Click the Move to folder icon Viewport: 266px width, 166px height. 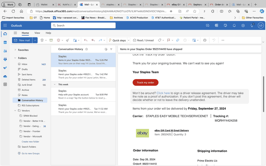point(75,40)
